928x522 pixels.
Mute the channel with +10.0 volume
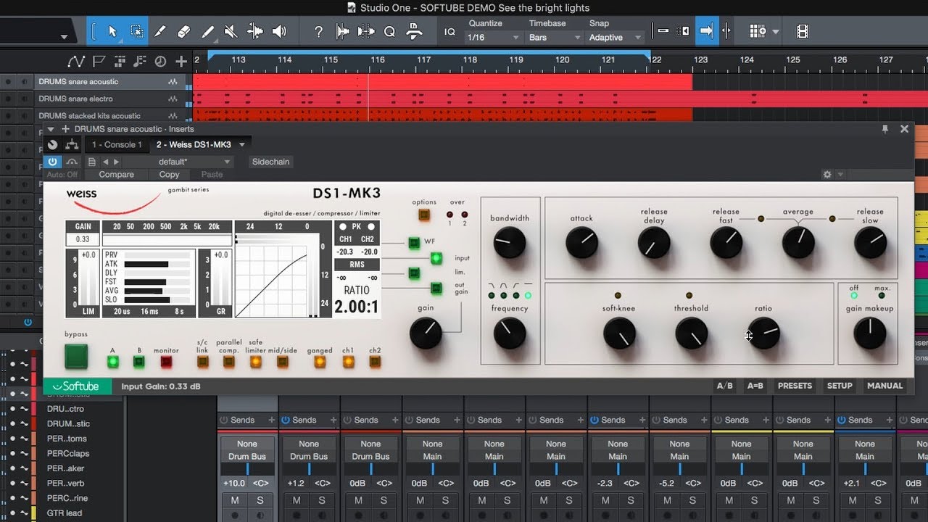[235, 500]
